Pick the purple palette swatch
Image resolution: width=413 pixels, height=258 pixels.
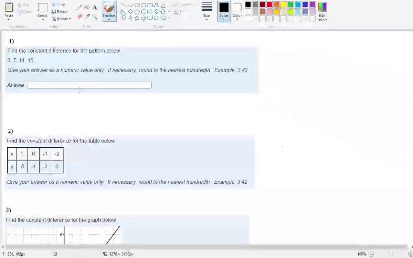coord(312,4)
